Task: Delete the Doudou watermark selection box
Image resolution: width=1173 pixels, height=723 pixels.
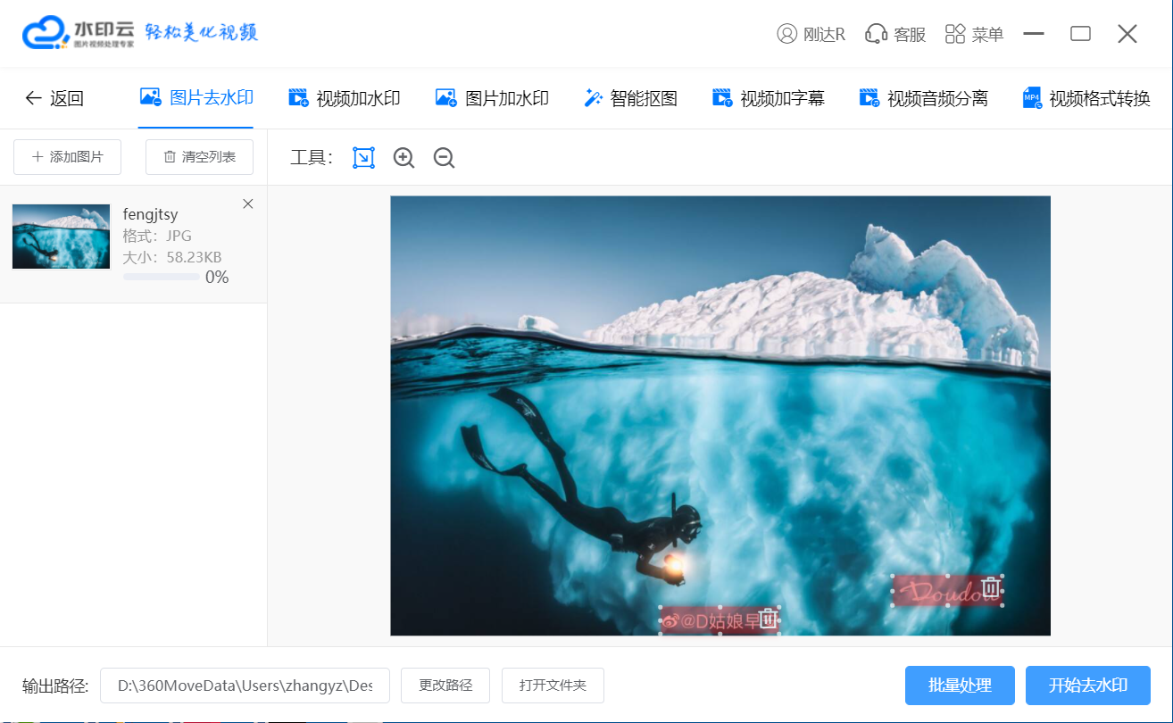Action: coord(990,587)
